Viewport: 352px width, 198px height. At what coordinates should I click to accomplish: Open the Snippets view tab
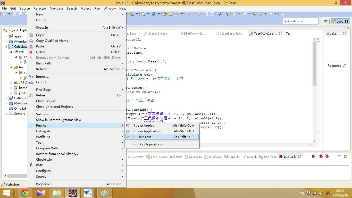(193, 157)
